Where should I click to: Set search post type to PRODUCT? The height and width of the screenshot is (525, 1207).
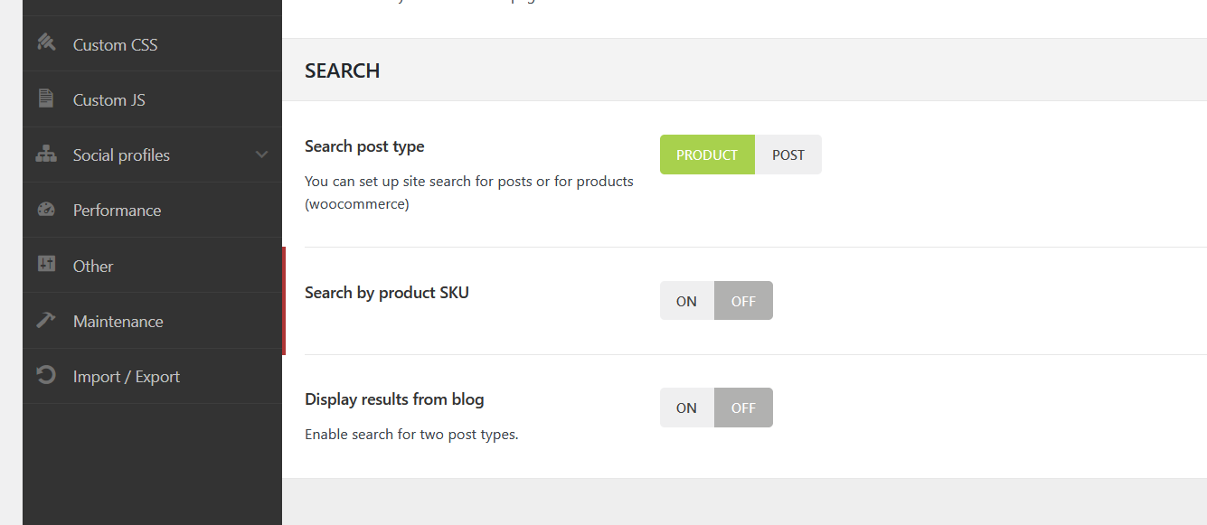click(x=707, y=155)
